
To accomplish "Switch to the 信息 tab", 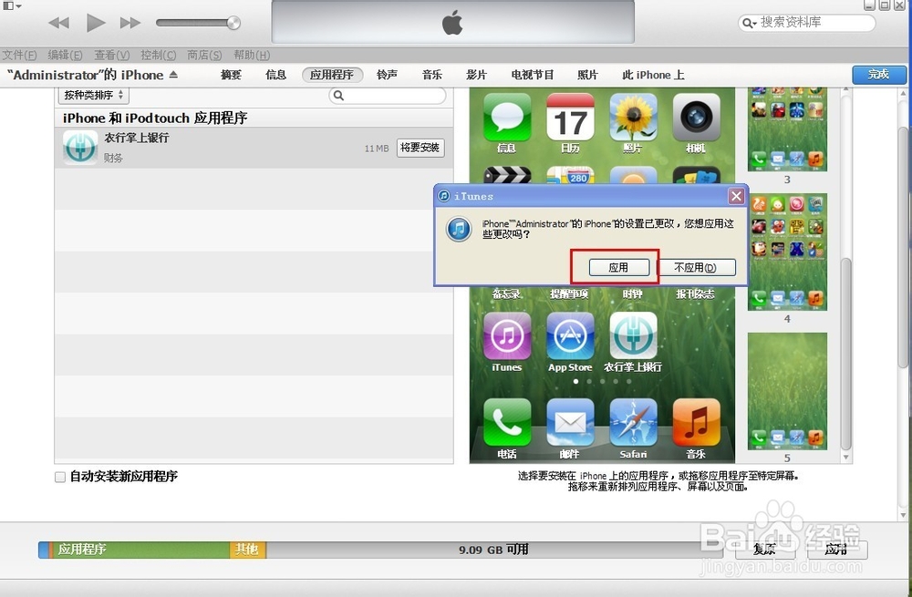I will tap(275, 75).
